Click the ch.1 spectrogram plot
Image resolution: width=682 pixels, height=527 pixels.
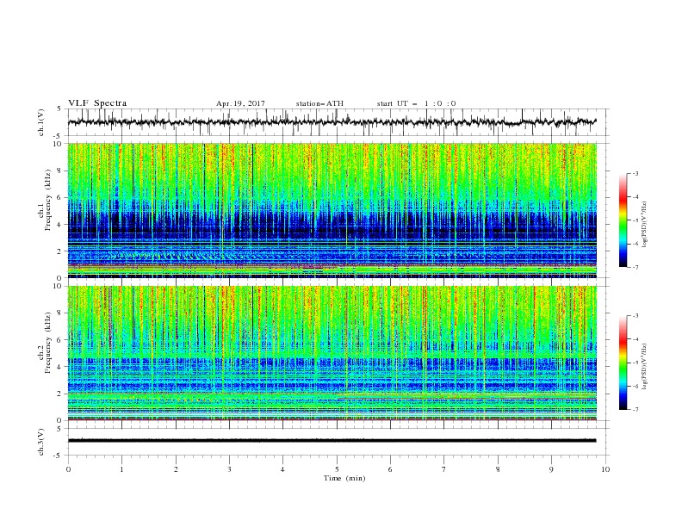tap(332, 210)
